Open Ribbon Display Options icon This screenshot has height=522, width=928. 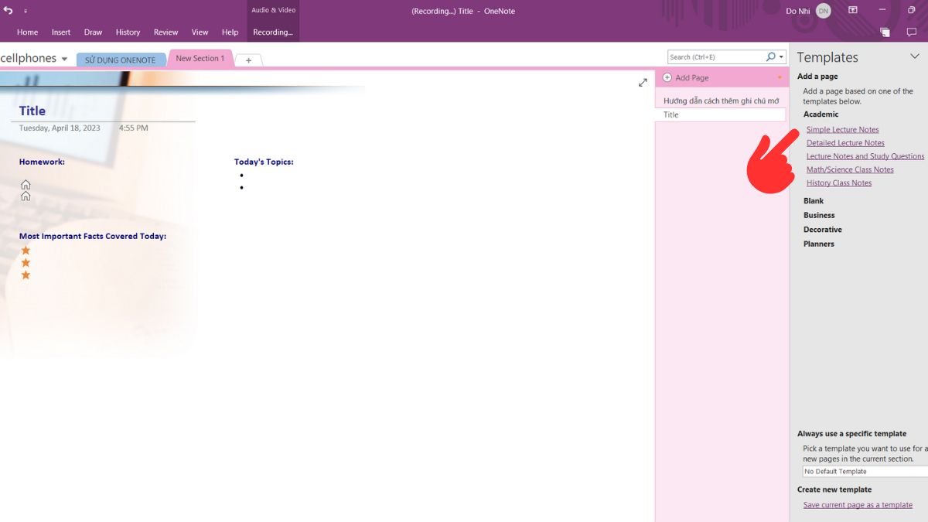(852, 11)
